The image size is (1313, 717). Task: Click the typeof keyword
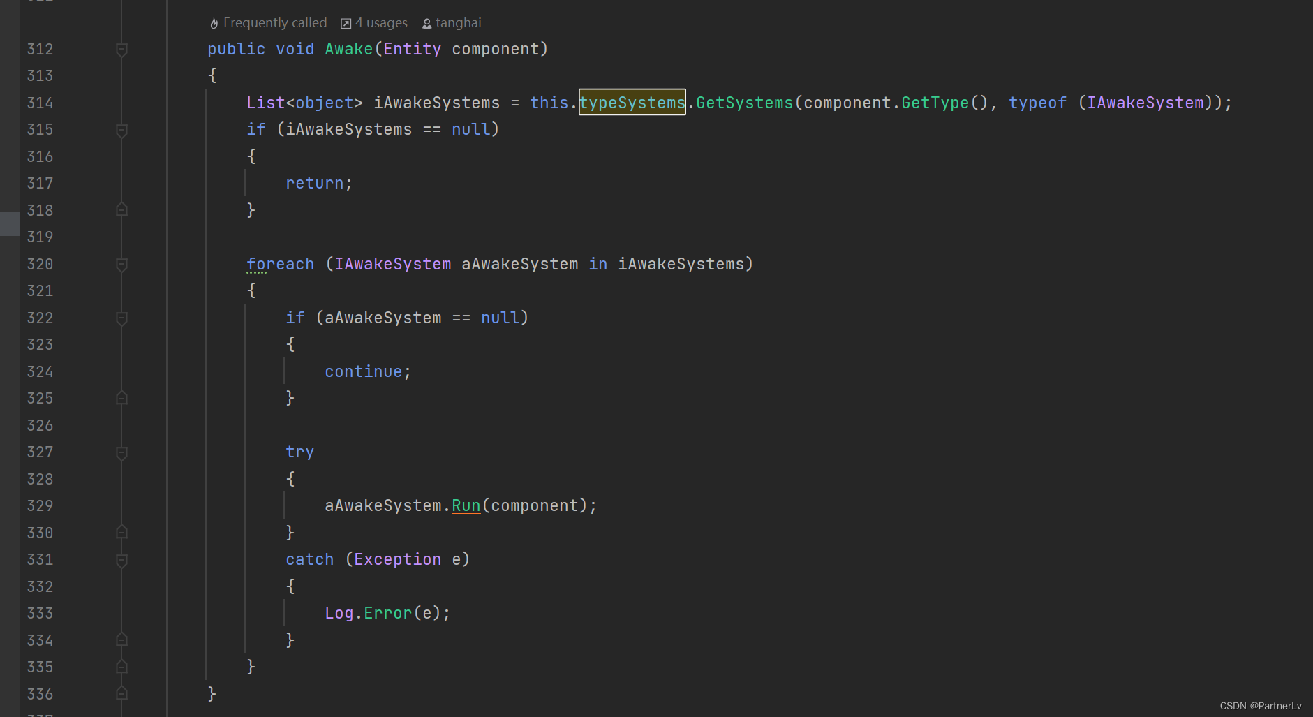[1038, 103]
